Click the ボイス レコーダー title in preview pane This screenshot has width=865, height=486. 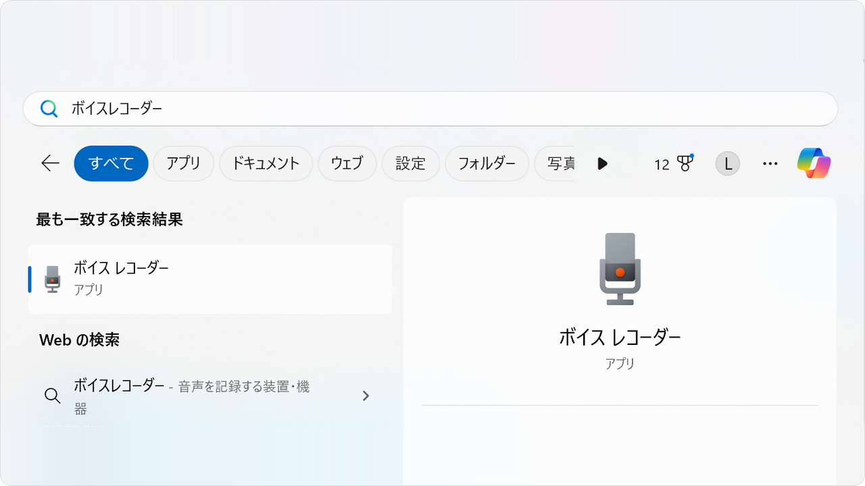(x=620, y=337)
